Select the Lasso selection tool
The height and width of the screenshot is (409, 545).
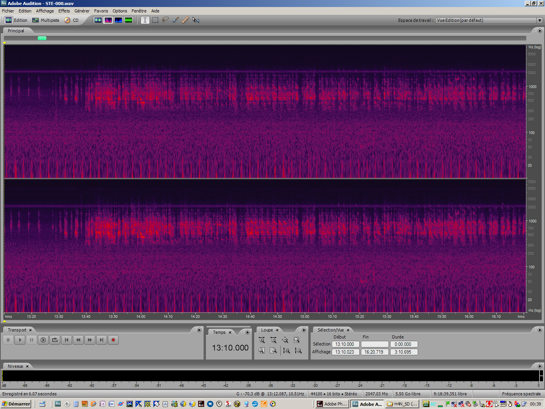pyautogui.click(x=165, y=20)
